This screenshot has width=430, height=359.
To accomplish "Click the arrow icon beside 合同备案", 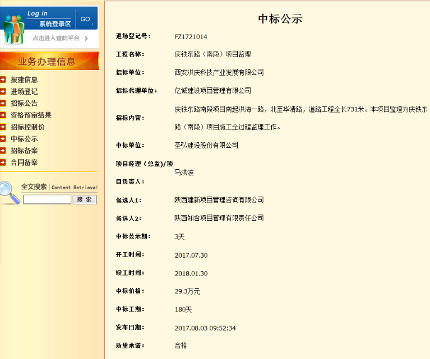I will (x=3, y=162).
